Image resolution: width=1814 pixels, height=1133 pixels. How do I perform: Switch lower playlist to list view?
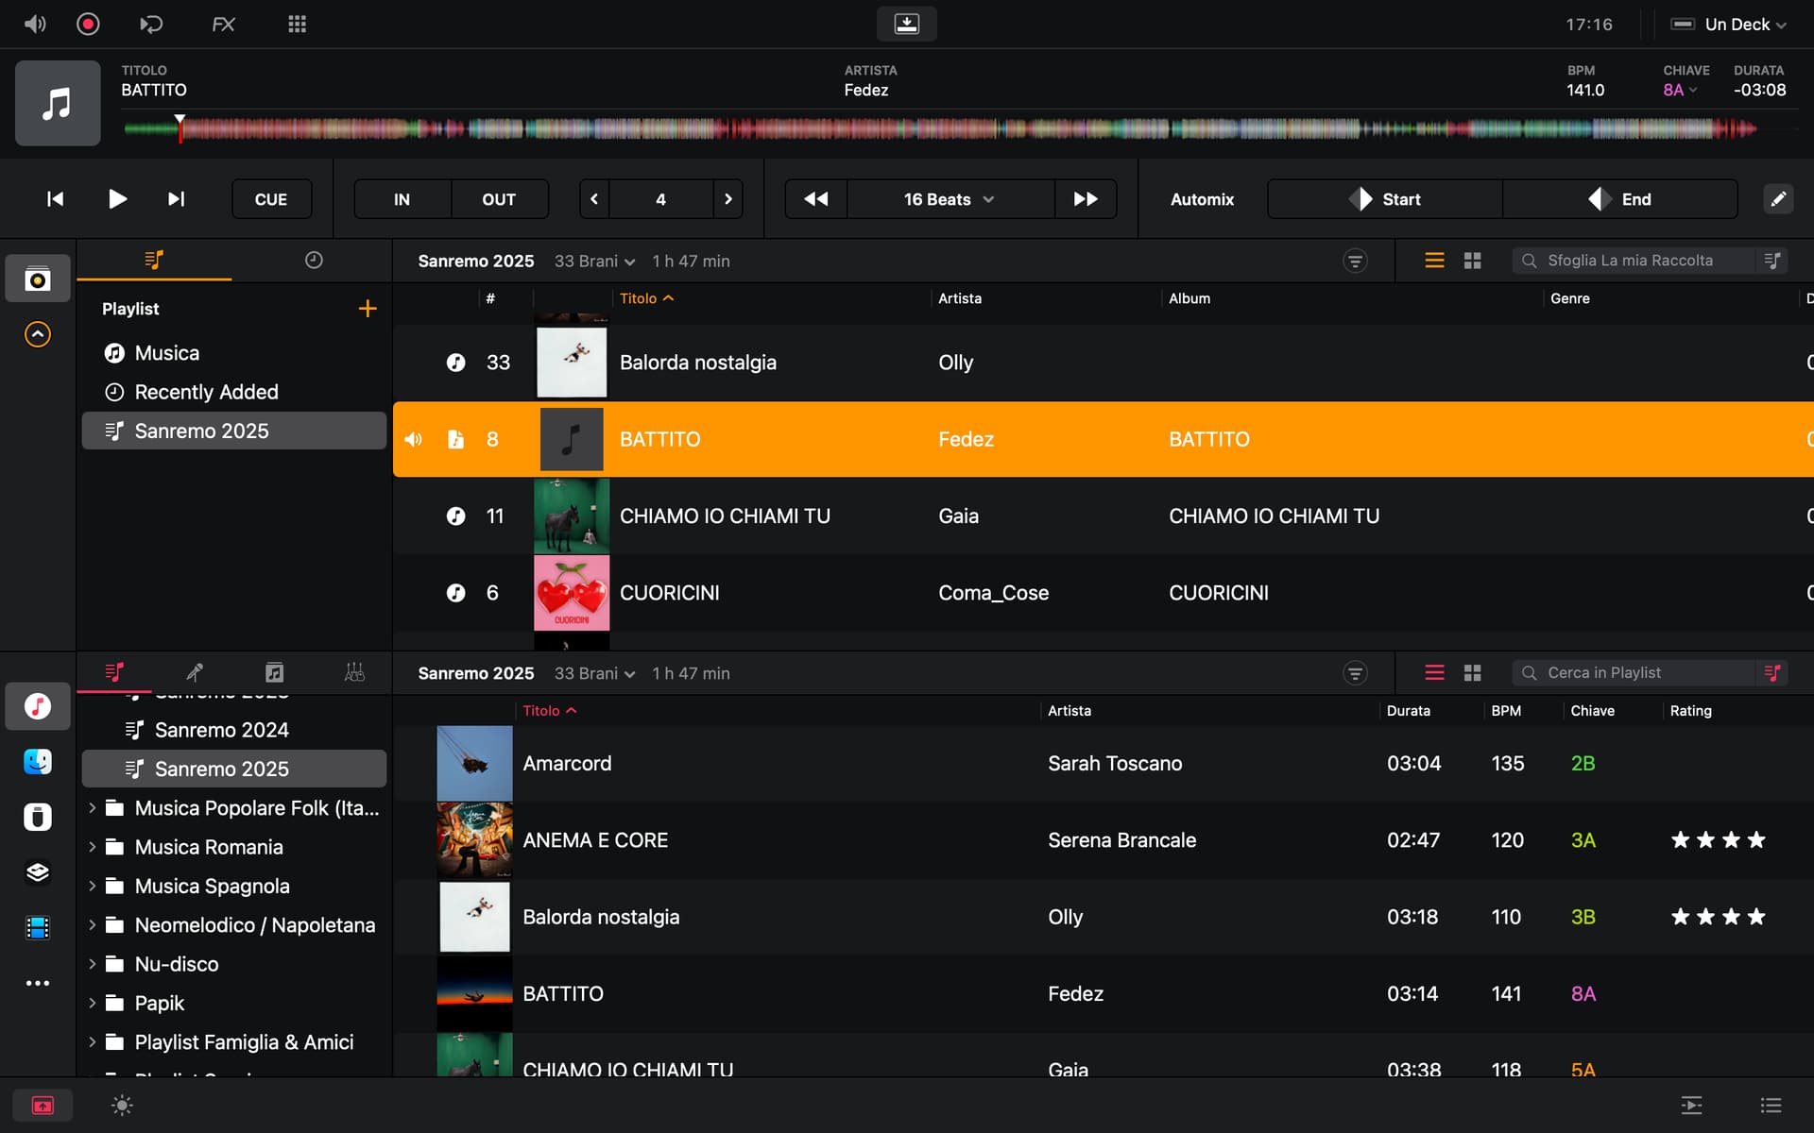[1434, 673]
